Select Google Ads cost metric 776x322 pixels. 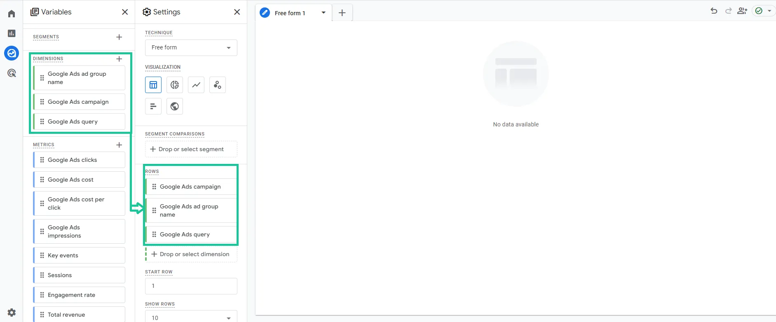(x=79, y=180)
